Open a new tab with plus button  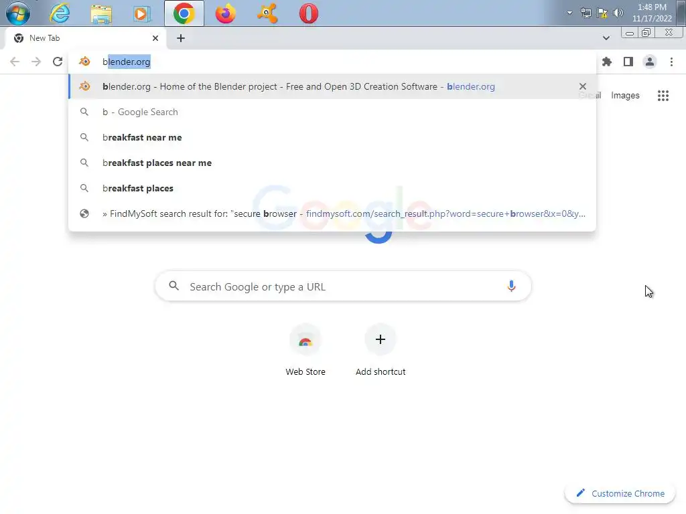tap(181, 38)
